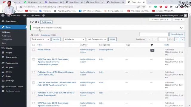Click the current page number field
191x107 pixels.
pos(163,39)
